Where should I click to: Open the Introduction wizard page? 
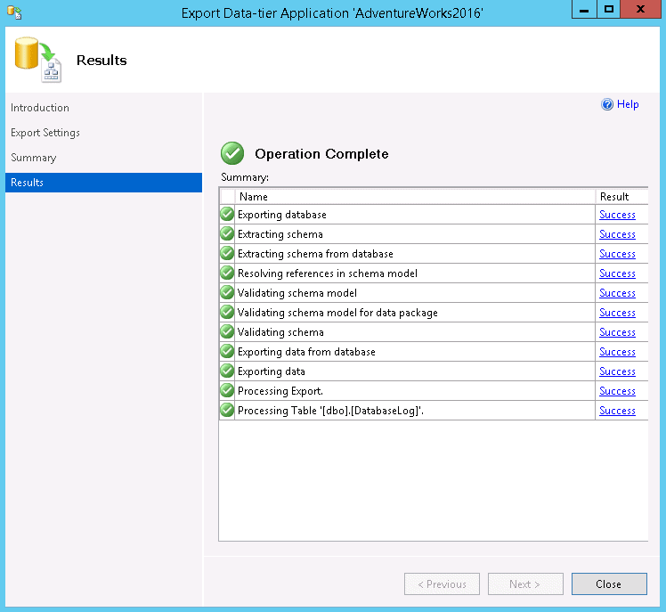coord(40,108)
